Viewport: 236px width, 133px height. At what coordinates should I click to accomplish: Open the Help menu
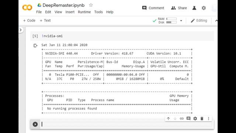(110, 12)
